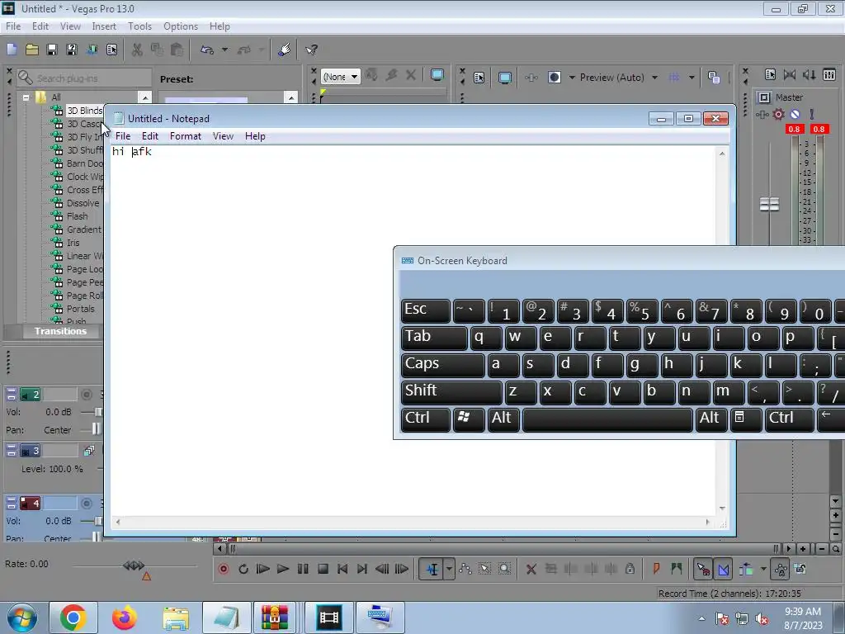The width and height of the screenshot is (845, 634).
Task: Open Vegas Insert menu
Action: (x=104, y=26)
